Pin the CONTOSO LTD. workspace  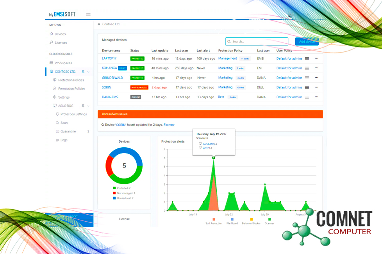(x=83, y=72)
